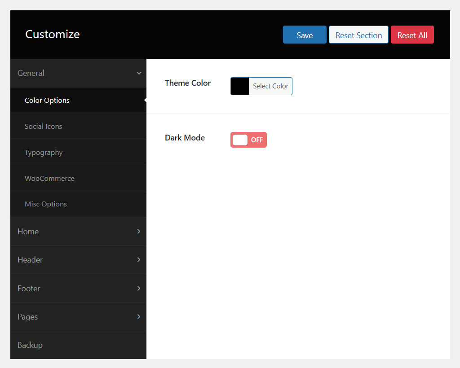The image size is (460, 368).
Task: Open the Select Color picker
Action: (270, 86)
